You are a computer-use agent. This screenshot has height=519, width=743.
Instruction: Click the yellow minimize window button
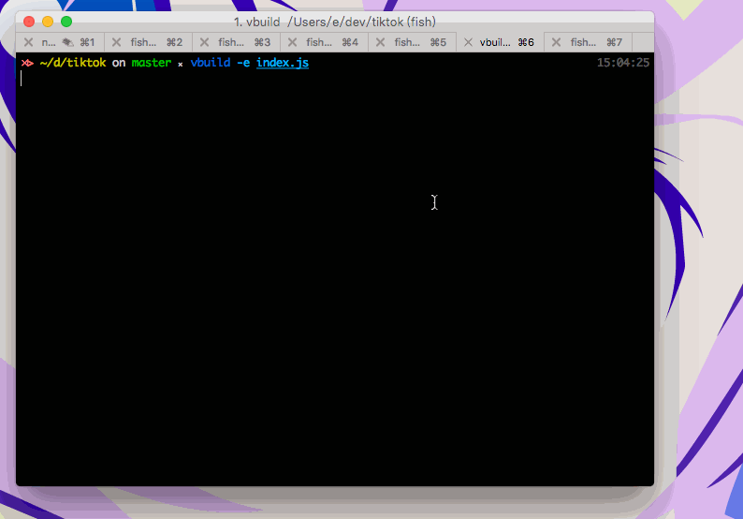pos(48,22)
